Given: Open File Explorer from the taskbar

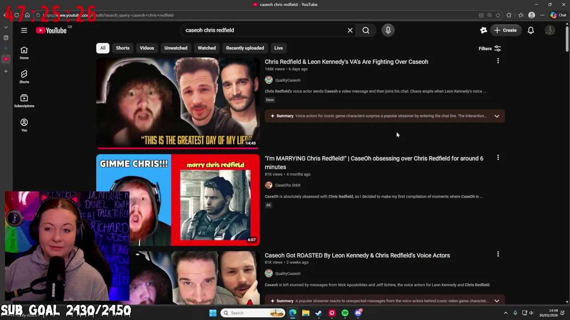Looking at the screenshot, I should pyautogui.click(x=305, y=313).
